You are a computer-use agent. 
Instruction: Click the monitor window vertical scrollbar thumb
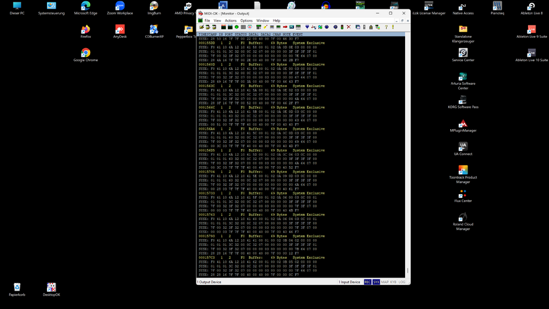coord(408,271)
